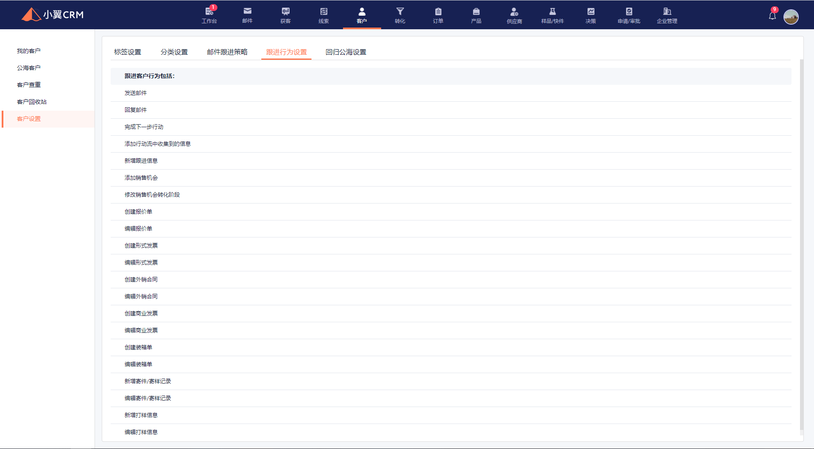Click the 修改销售机会转化阶段 row
814x449 pixels.
pos(451,195)
